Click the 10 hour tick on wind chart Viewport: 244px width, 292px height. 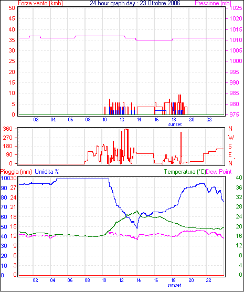pos(104,120)
